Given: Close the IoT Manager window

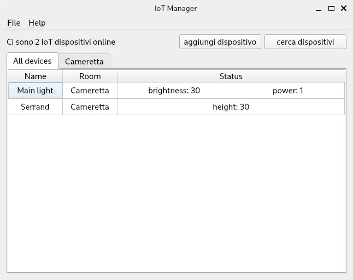Looking at the screenshot, I should (x=343, y=9).
